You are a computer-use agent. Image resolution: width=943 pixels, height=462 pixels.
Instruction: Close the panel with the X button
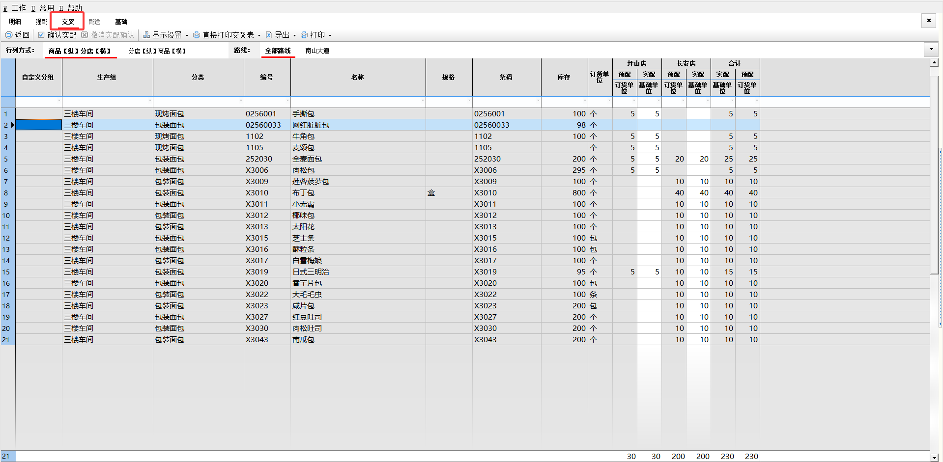tap(929, 21)
